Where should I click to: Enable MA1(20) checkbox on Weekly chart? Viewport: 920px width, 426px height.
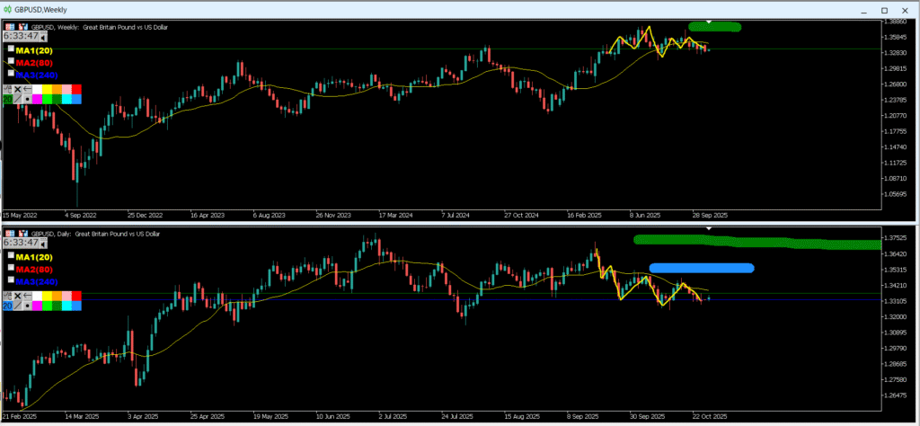pyautogui.click(x=12, y=50)
